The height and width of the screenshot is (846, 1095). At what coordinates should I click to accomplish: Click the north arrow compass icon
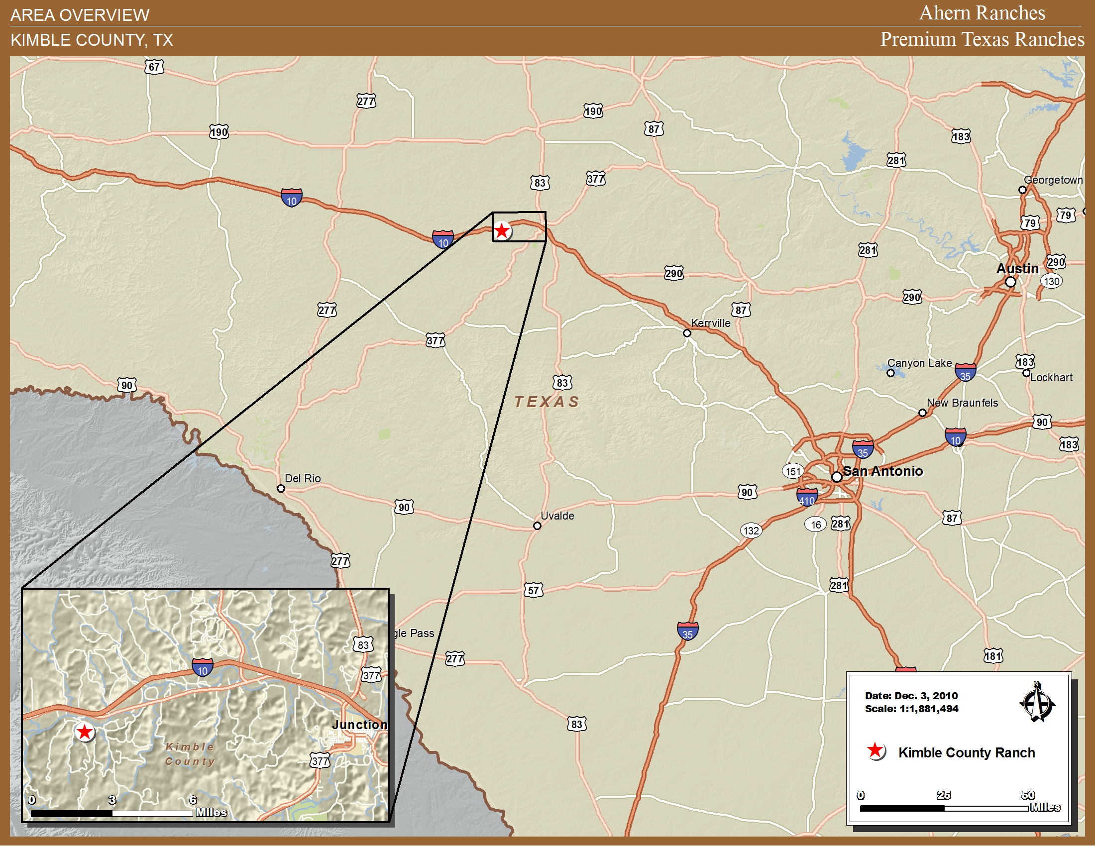tap(1037, 703)
